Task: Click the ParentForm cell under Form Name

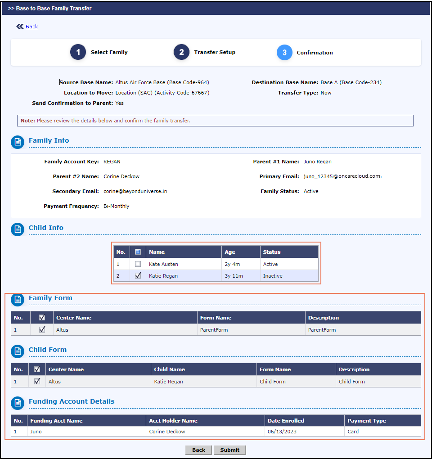Action: 251,329
